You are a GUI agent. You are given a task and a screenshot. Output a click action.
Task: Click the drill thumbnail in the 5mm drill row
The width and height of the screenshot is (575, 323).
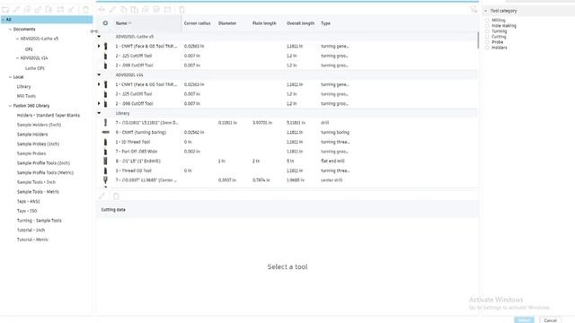click(x=106, y=123)
